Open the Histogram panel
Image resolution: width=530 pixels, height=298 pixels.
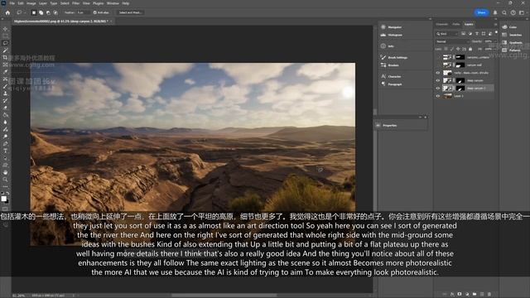pos(392,35)
